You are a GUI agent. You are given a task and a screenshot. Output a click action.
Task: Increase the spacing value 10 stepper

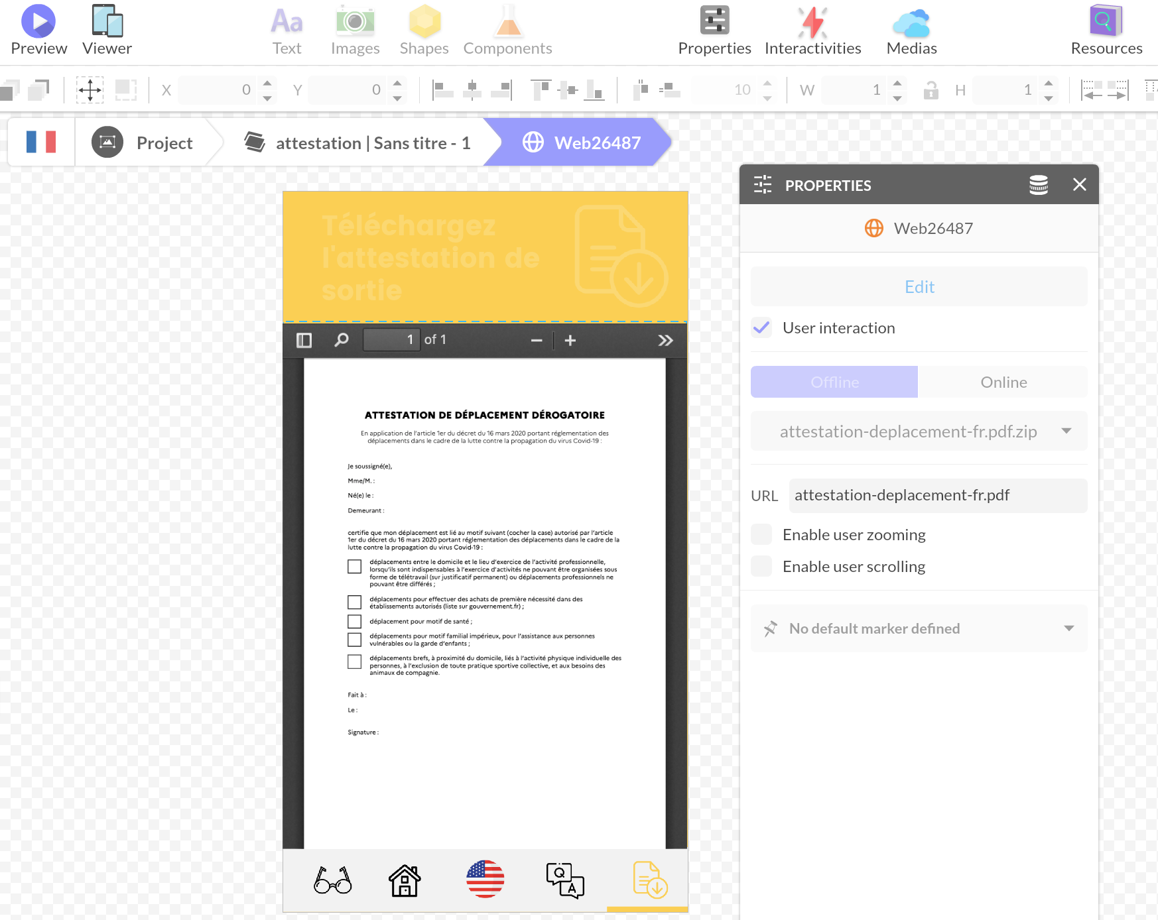[x=767, y=83]
